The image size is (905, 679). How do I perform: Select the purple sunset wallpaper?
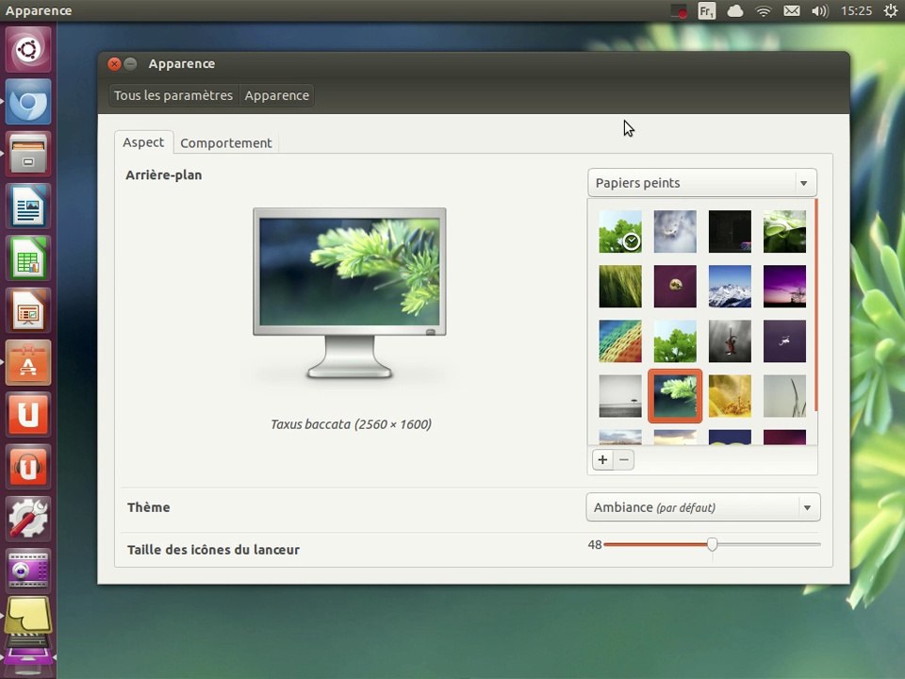[x=785, y=287]
